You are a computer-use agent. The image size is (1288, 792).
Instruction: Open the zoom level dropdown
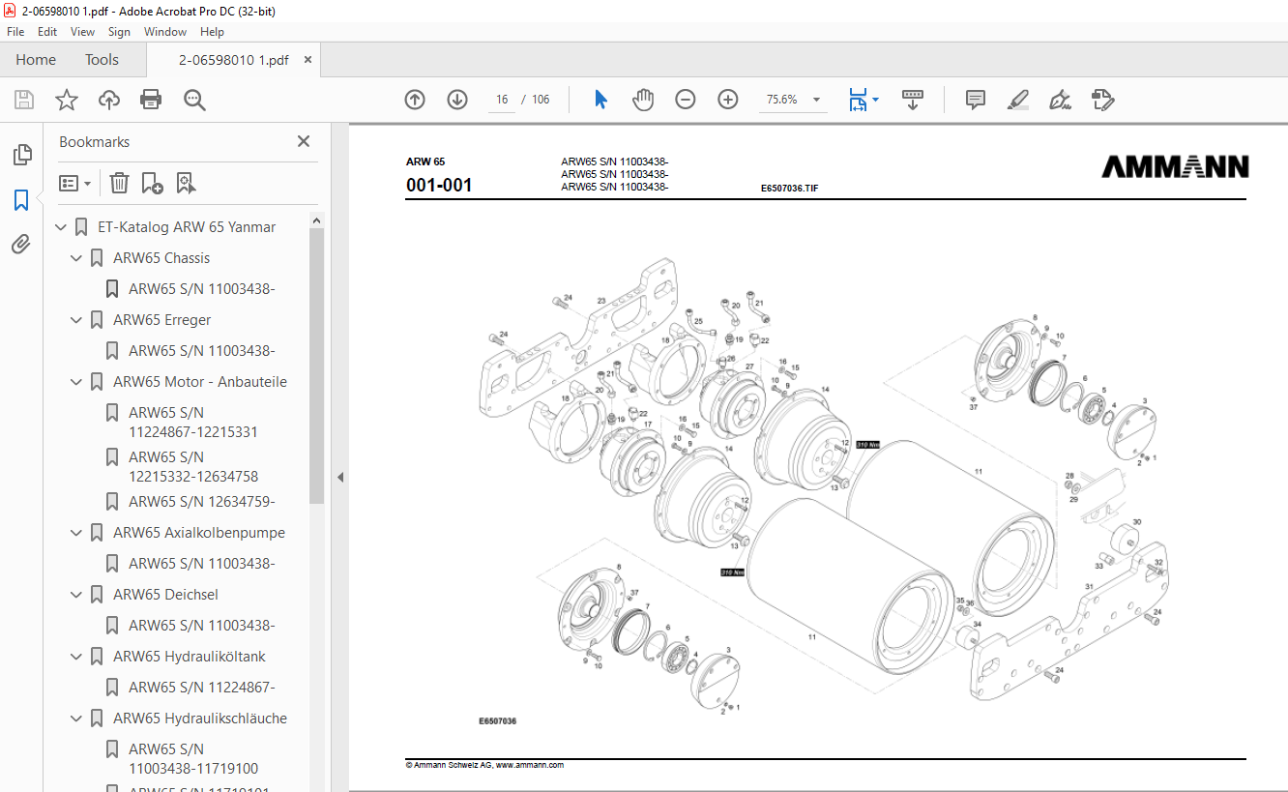tap(816, 100)
